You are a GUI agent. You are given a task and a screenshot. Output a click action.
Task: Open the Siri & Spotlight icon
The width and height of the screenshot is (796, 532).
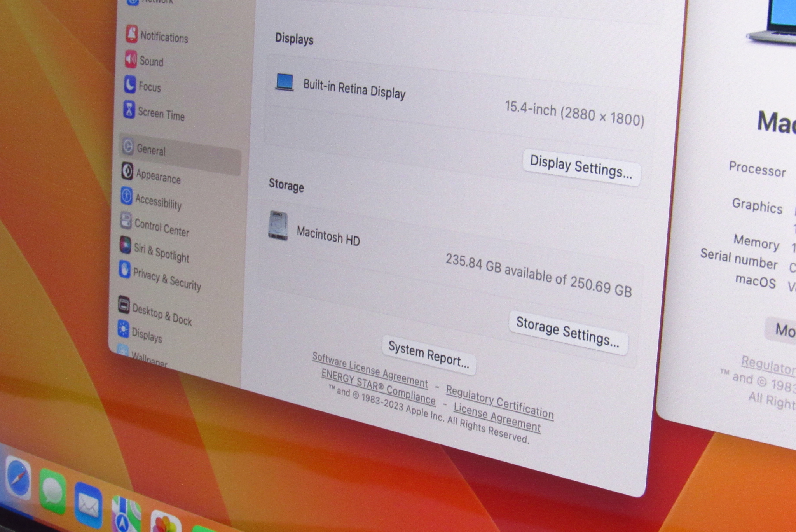coord(125,245)
